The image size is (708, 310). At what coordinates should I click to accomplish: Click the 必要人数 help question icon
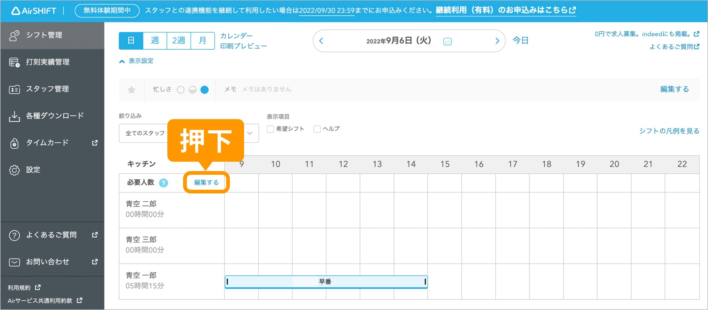point(164,183)
